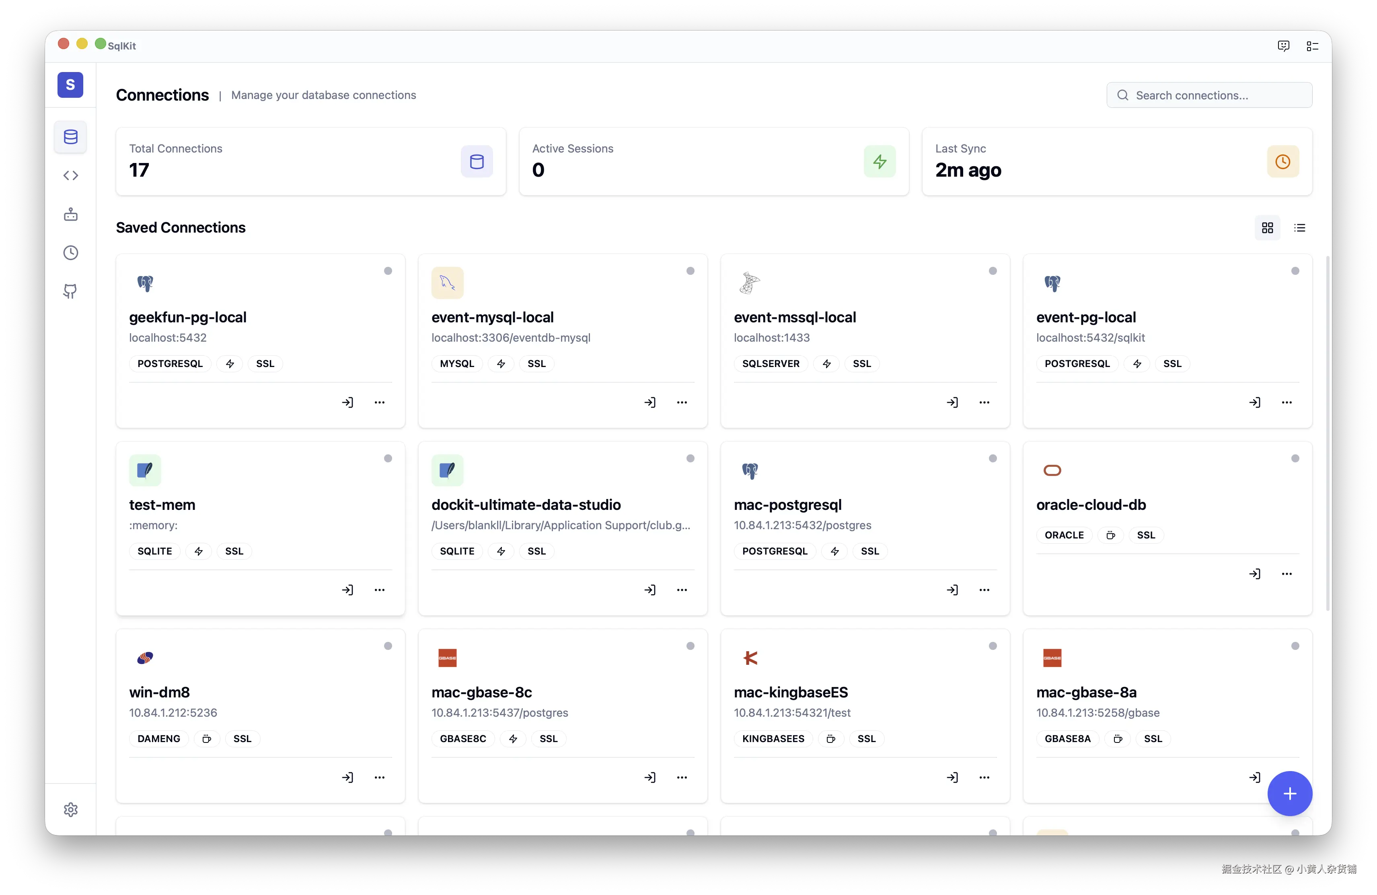Click the SQLSERVER tag on event-mssql-local

click(x=771, y=363)
